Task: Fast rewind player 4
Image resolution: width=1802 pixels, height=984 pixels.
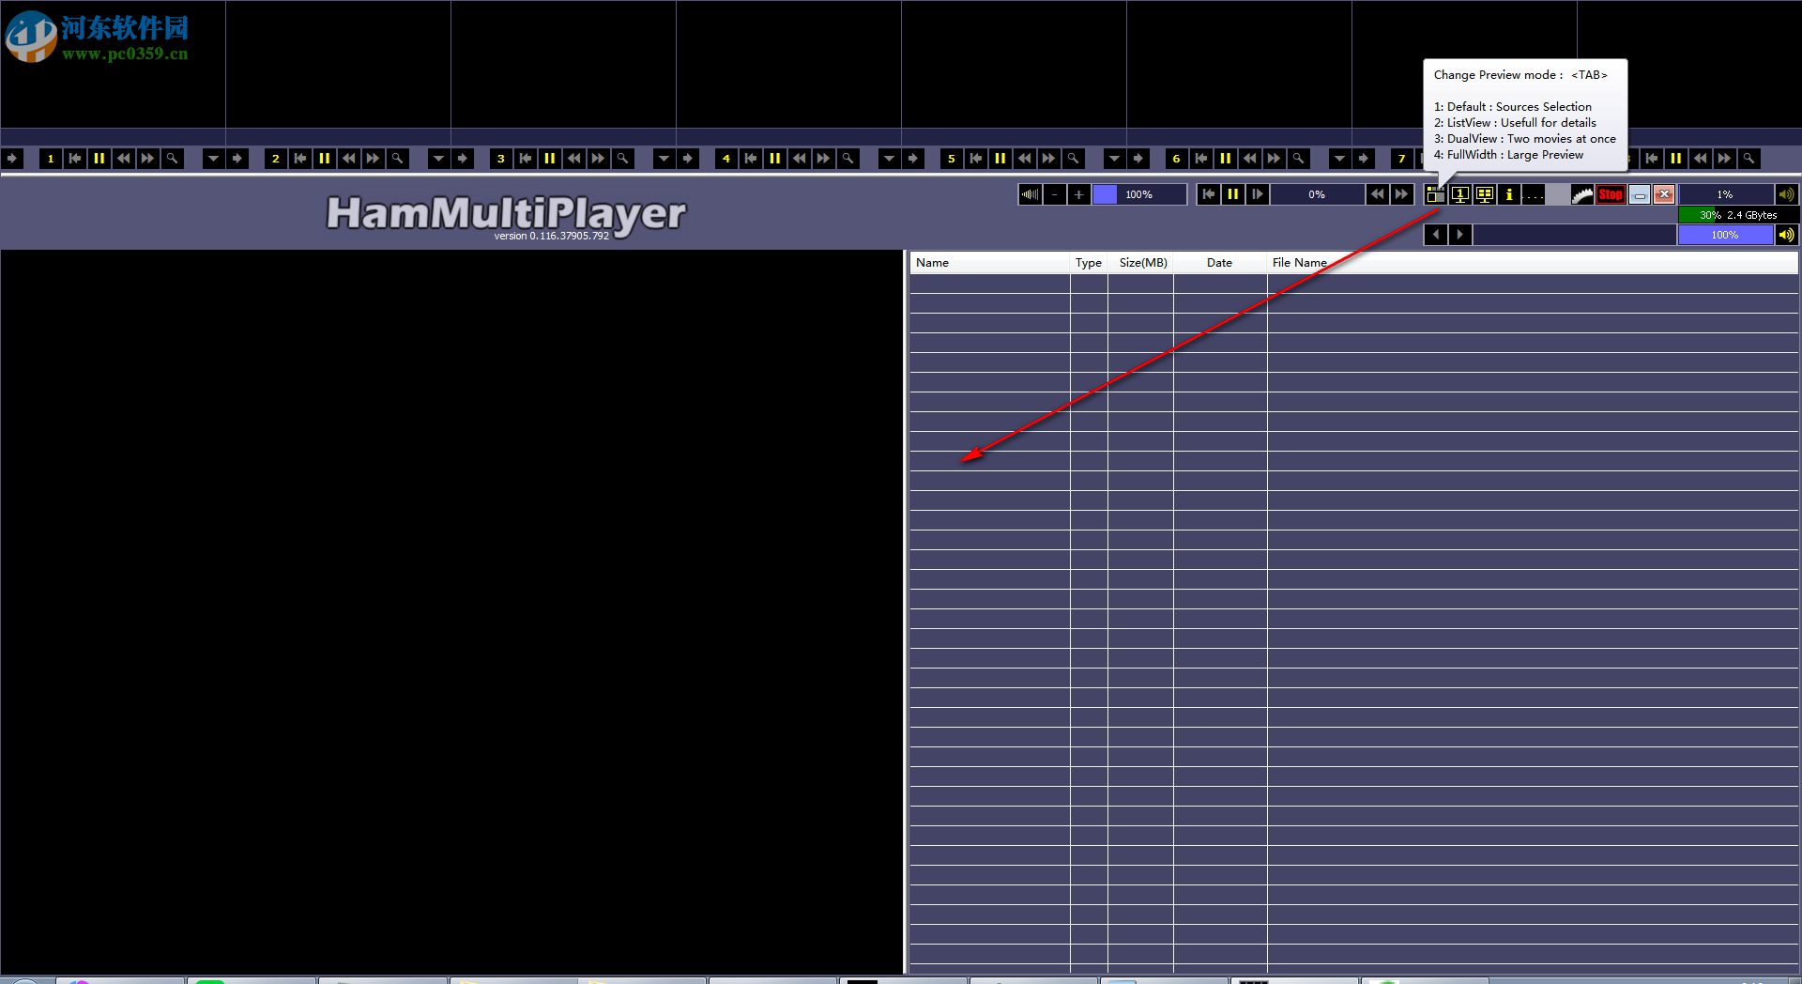Action: click(800, 159)
